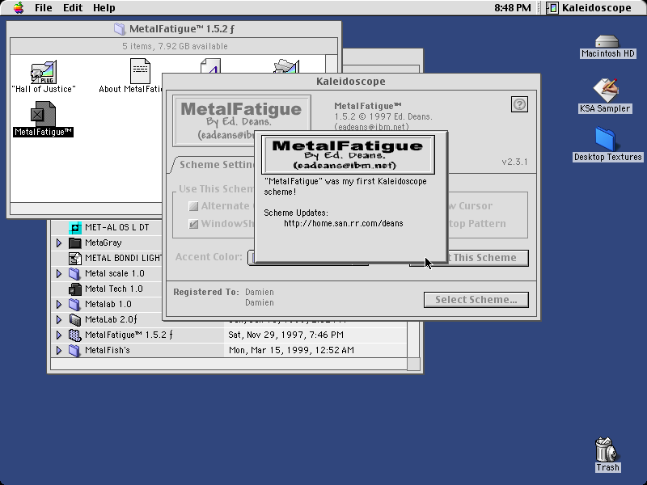Open the File menu
This screenshot has height=485, width=647.
pyautogui.click(x=43, y=8)
